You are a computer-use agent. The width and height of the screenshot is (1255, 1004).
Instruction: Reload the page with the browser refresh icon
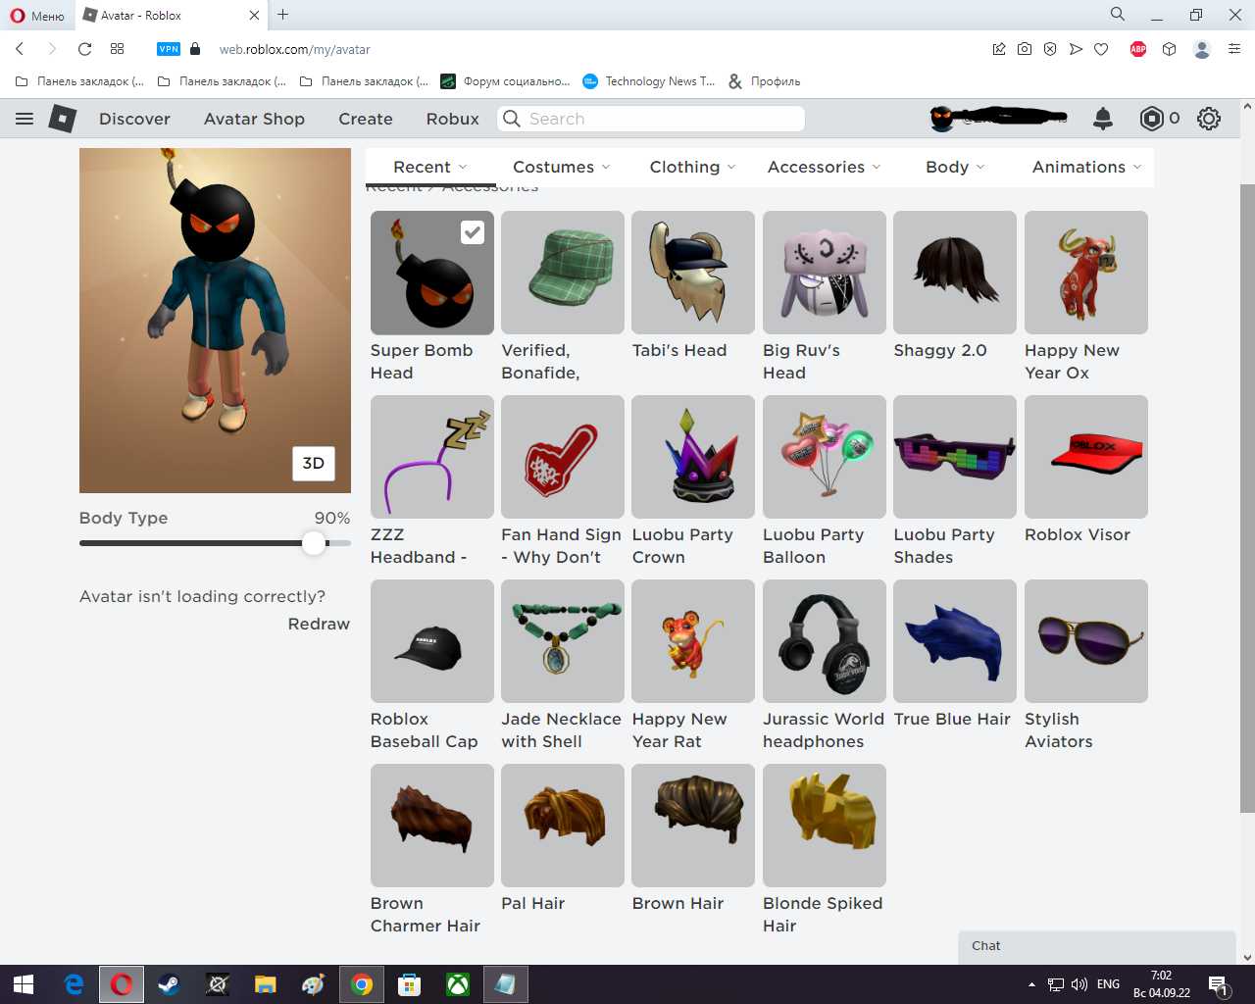click(x=85, y=49)
